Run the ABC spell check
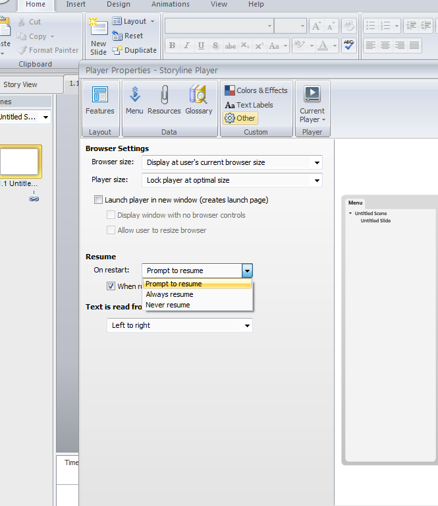 348,45
